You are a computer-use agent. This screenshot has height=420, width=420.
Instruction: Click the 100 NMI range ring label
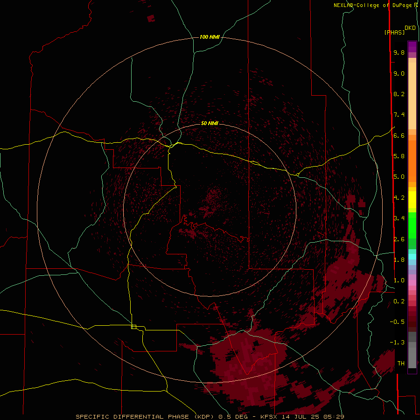click(x=210, y=37)
